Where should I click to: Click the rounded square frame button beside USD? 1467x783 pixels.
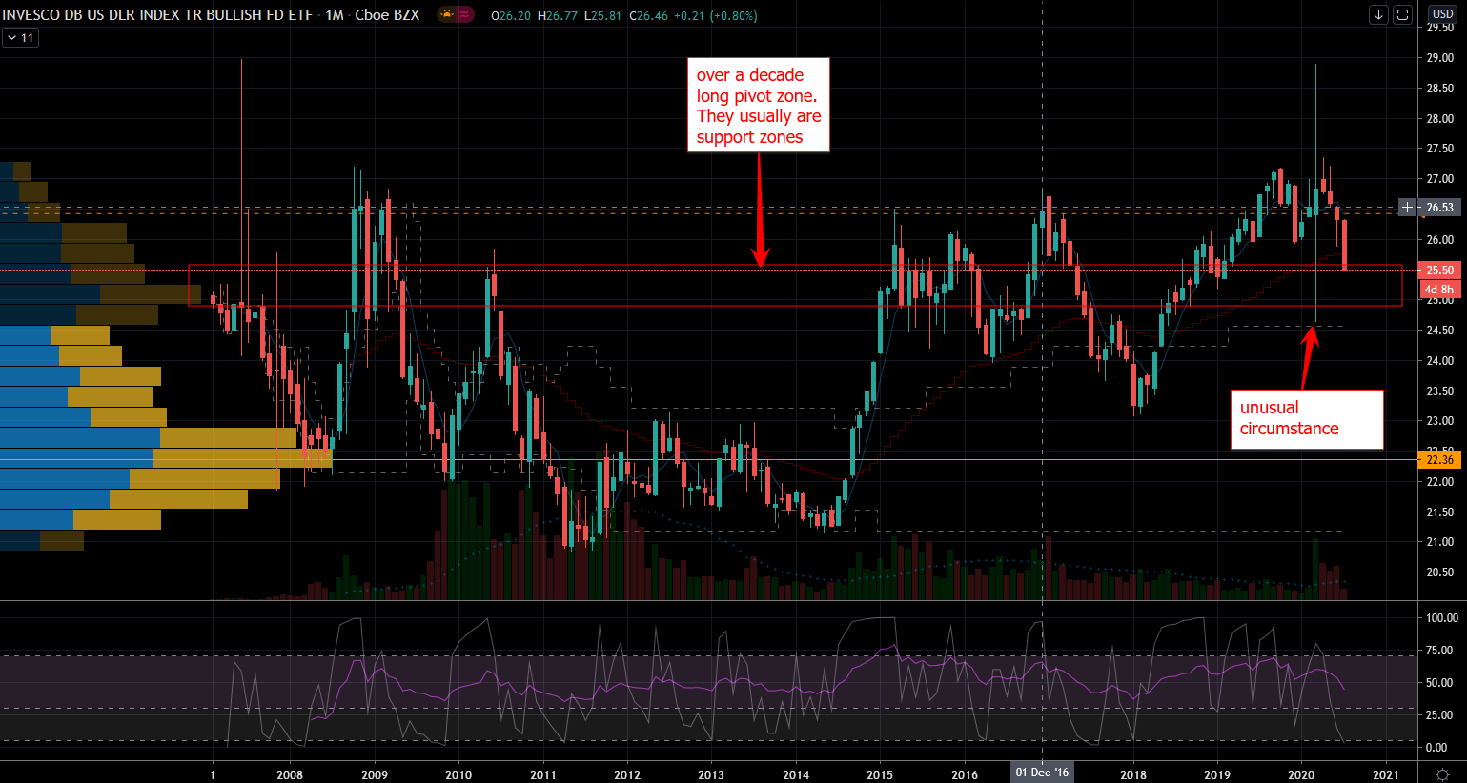[1402, 15]
